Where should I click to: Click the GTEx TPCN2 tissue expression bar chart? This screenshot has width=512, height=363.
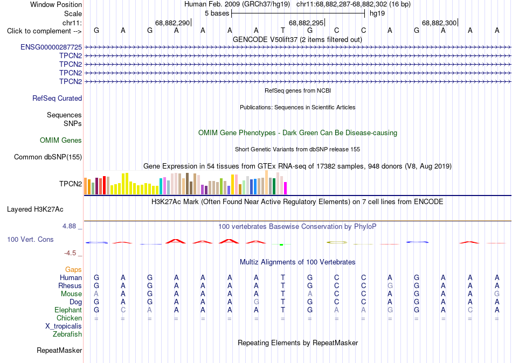[x=185, y=183]
